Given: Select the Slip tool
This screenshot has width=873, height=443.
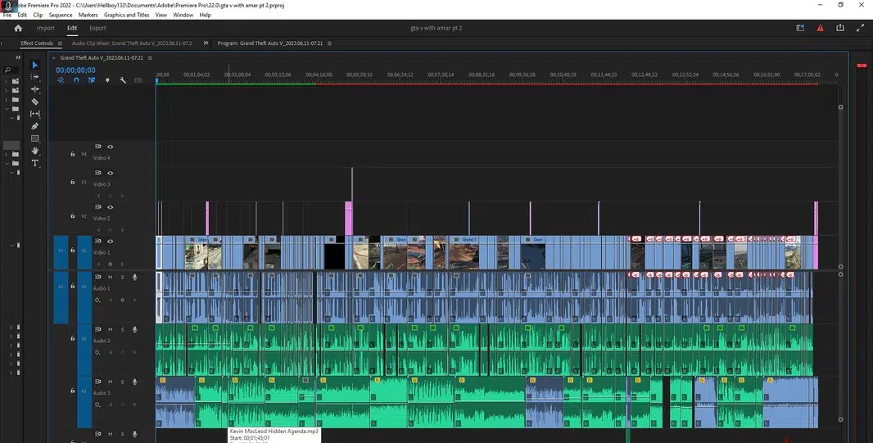Looking at the screenshot, I should [x=34, y=114].
